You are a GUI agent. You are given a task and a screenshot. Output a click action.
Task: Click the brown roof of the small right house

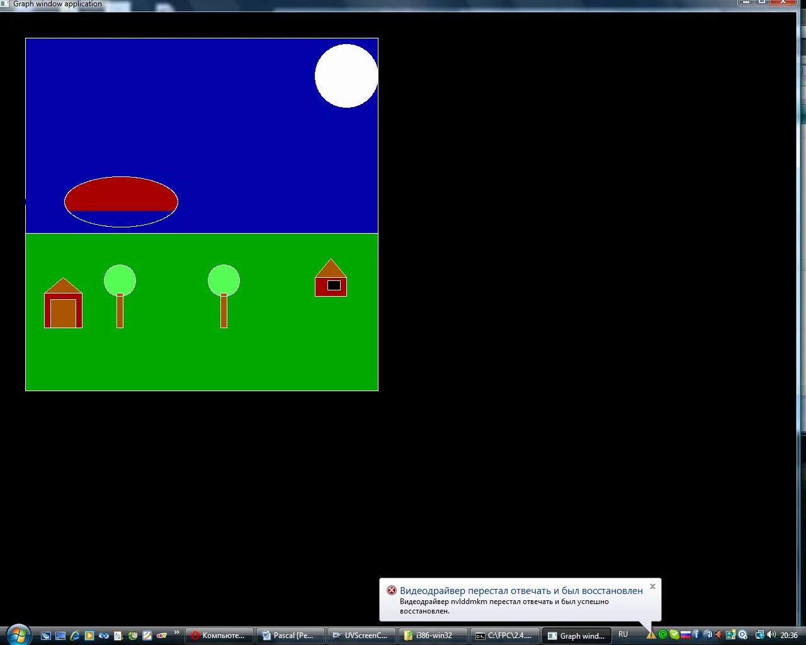click(x=331, y=270)
